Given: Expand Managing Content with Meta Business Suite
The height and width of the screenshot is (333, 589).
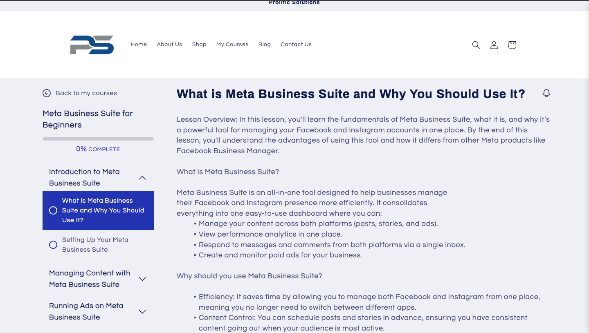Looking at the screenshot, I should [x=142, y=279].
